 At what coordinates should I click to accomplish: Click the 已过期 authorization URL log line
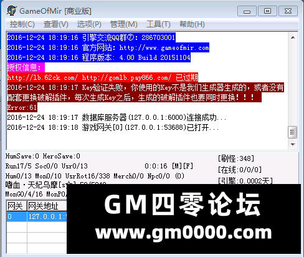coord(103,77)
